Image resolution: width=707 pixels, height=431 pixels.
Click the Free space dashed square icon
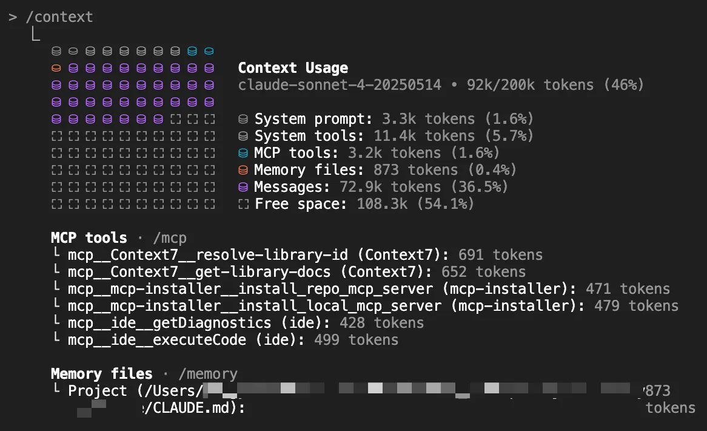243,204
